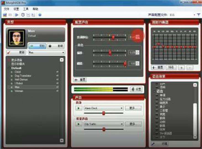Select the Dog Translator voice
202x149 pixels.
(x=23, y=76)
